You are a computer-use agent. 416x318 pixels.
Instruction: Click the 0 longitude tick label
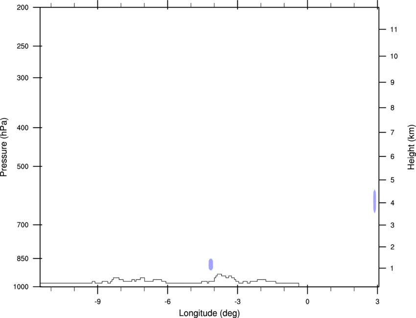click(x=307, y=301)
